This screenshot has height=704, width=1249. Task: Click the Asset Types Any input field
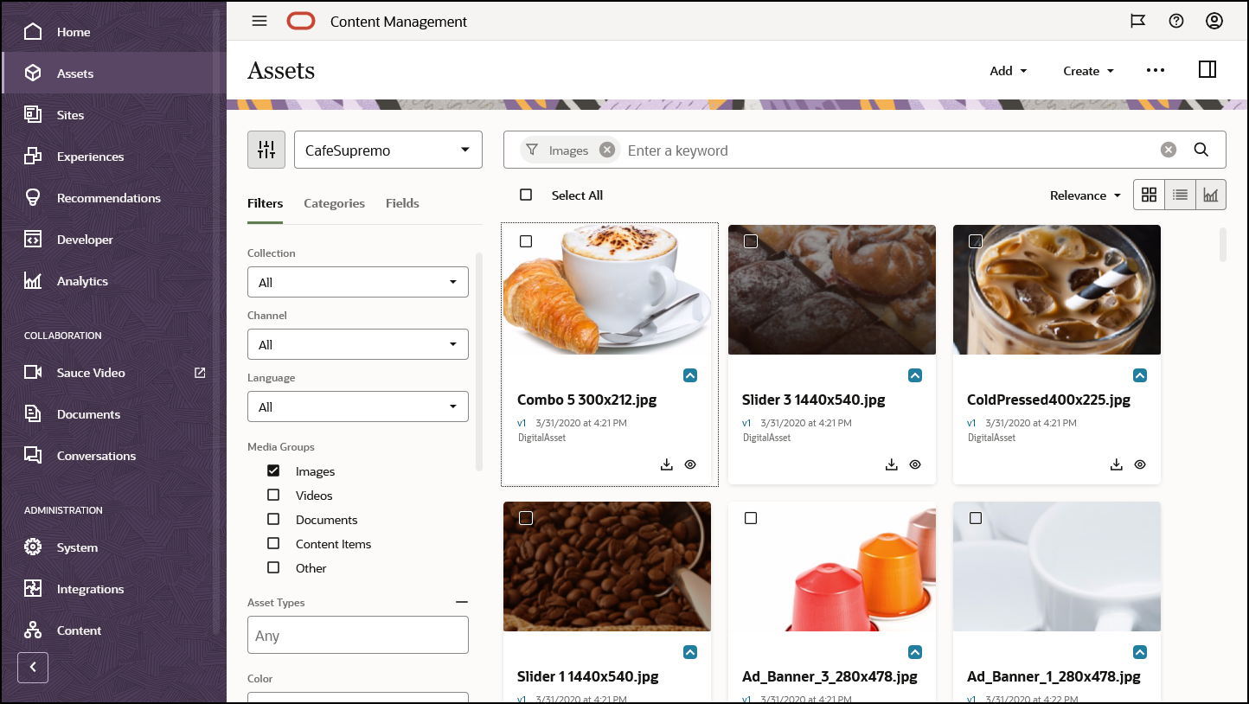tap(358, 635)
